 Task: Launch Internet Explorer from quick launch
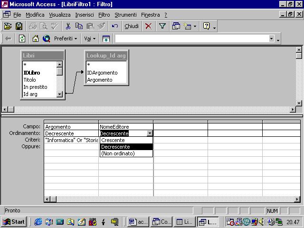click(38, 222)
